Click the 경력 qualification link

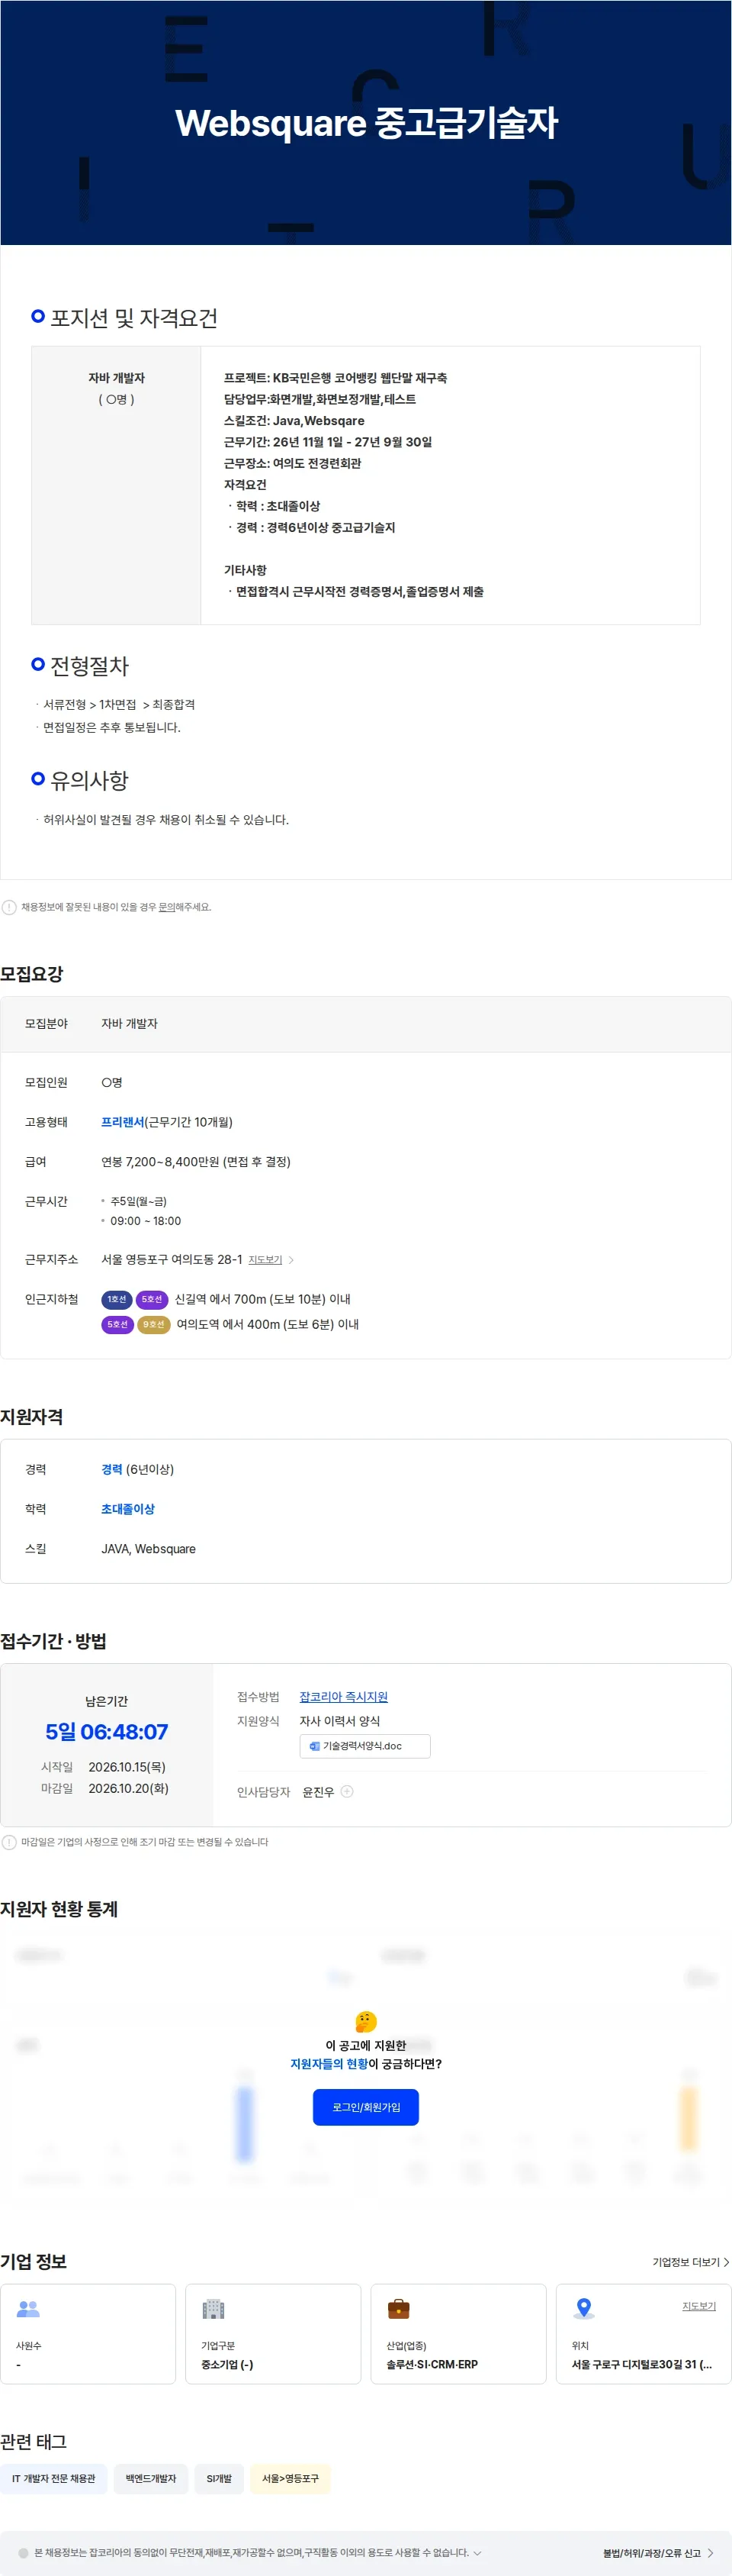tap(112, 1469)
